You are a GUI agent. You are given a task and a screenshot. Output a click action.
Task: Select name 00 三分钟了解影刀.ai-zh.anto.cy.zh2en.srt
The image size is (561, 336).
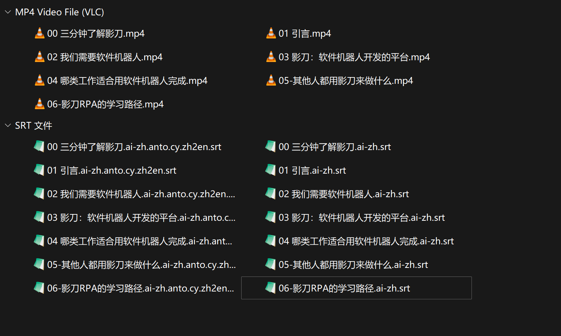134,147
